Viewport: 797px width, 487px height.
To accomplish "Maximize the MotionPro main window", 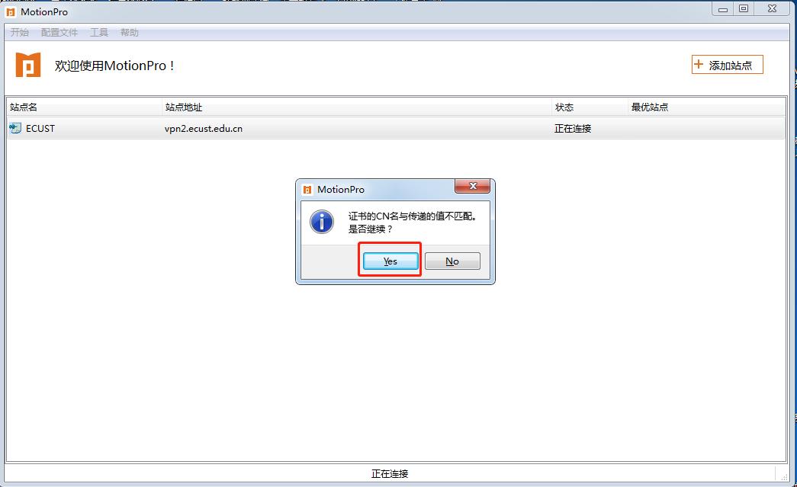I will coord(743,8).
